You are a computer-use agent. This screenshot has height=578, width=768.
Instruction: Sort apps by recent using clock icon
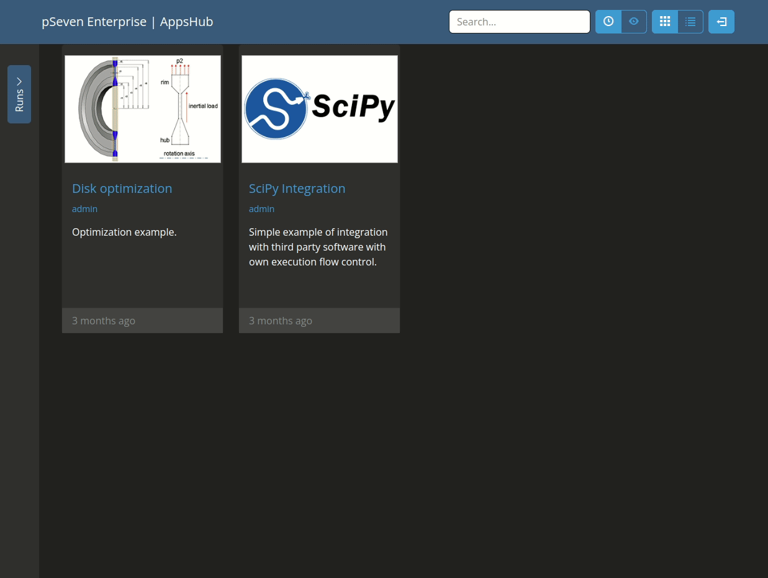[608, 22]
